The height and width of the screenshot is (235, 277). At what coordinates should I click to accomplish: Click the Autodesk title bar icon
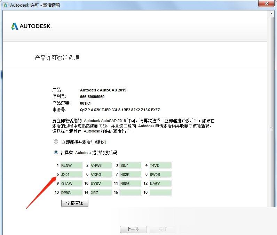[6, 5]
